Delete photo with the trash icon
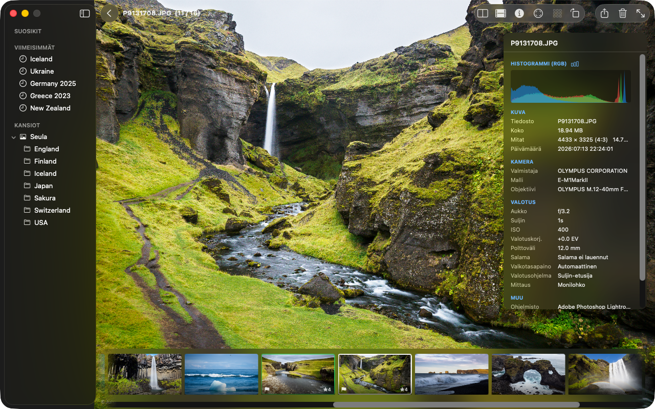This screenshot has height=409, width=655. pyautogui.click(x=623, y=14)
